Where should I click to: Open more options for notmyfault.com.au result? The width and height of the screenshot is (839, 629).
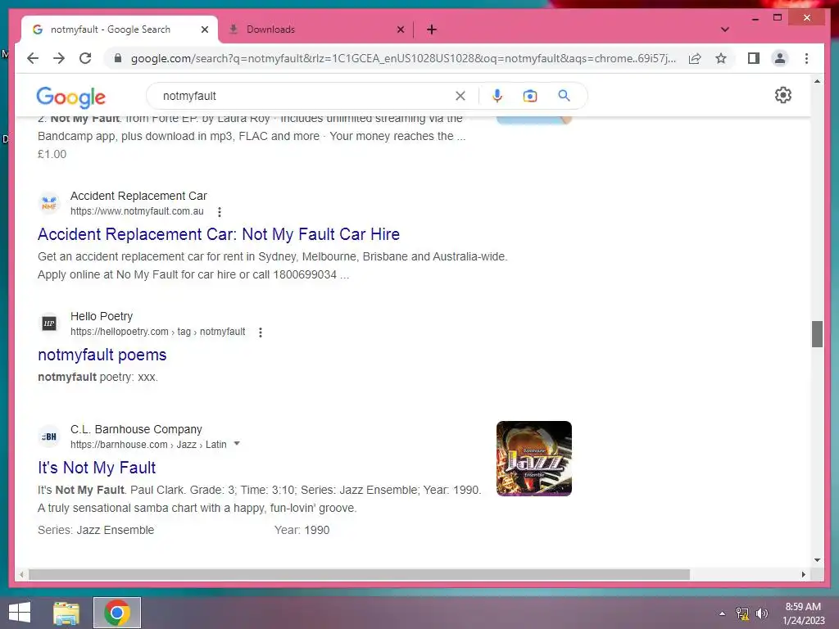tap(220, 212)
